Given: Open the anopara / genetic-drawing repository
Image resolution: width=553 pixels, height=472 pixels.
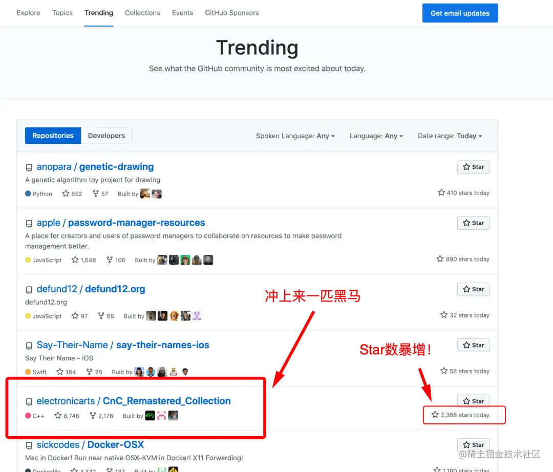Looking at the screenshot, I should (95, 167).
